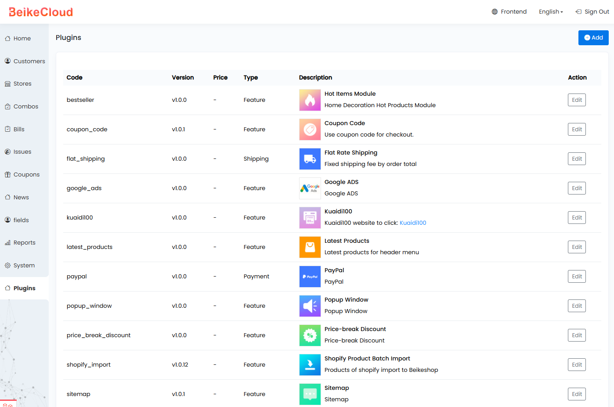Image resolution: width=614 pixels, height=407 pixels.
Task: Click the Hot Items Module flame icon
Action: 310,100
